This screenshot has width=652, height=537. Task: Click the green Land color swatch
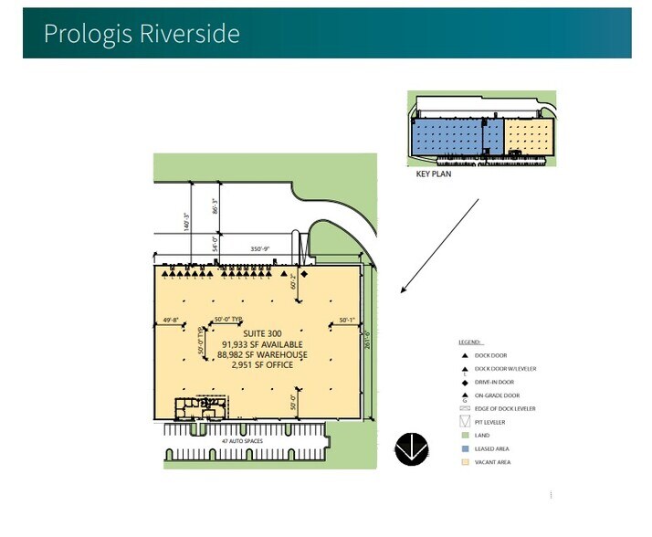point(464,437)
